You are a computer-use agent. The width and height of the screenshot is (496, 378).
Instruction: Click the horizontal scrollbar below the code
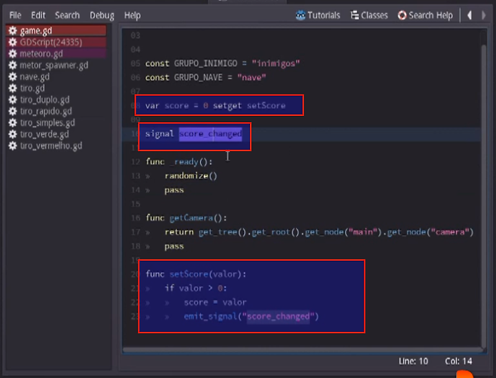tap(303, 350)
